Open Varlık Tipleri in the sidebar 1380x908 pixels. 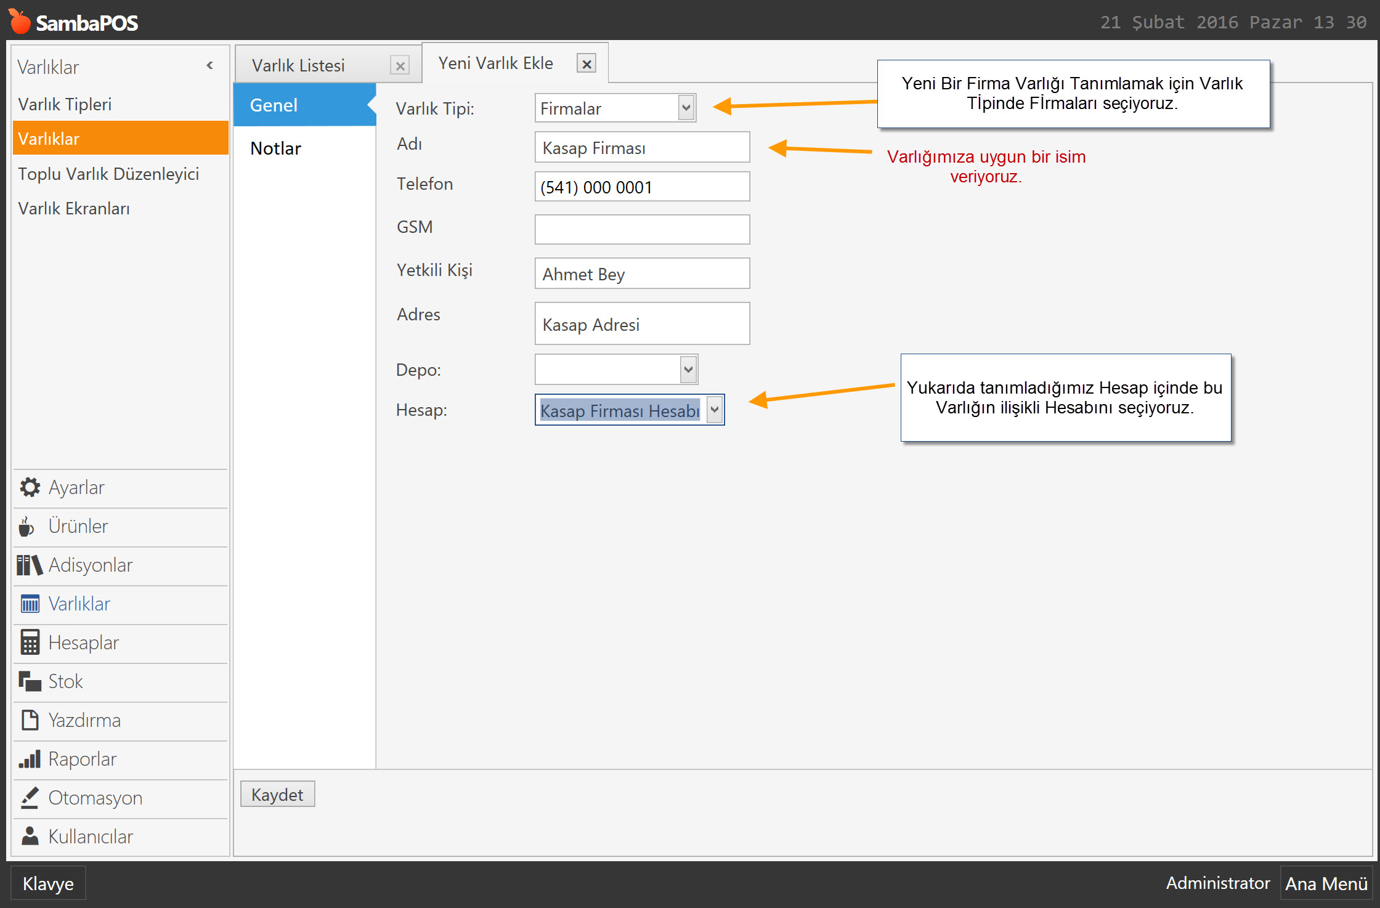(121, 104)
